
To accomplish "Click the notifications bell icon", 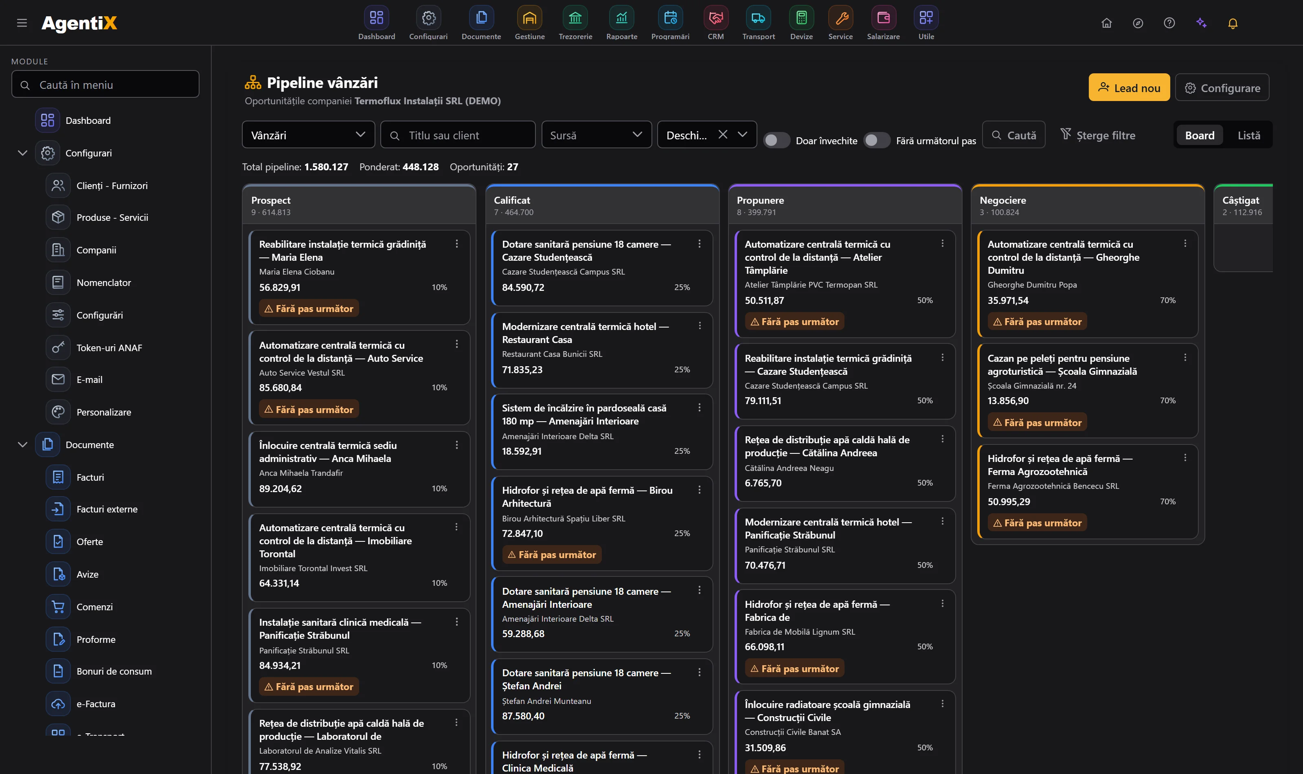I will [x=1232, y=23].
